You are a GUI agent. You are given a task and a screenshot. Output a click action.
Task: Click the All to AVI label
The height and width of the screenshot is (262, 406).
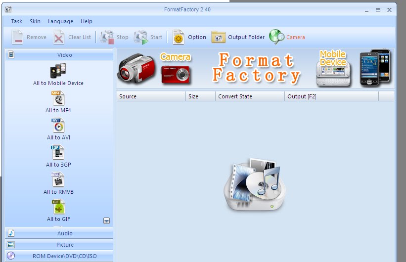click(x=58, y=137)
